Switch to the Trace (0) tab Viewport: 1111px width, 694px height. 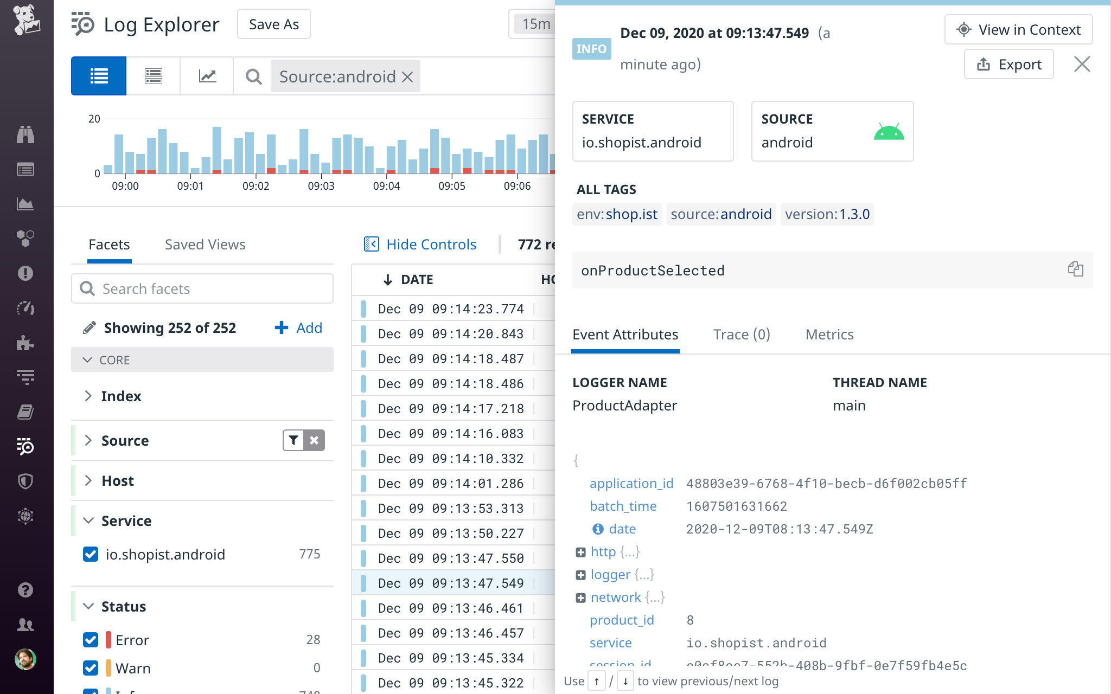(741, 335)
